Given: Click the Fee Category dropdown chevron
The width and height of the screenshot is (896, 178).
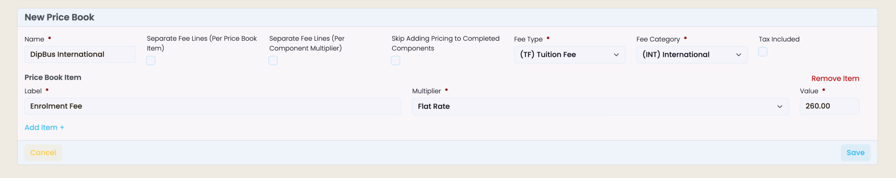Looking at the screenshot, I should [738, 55].
